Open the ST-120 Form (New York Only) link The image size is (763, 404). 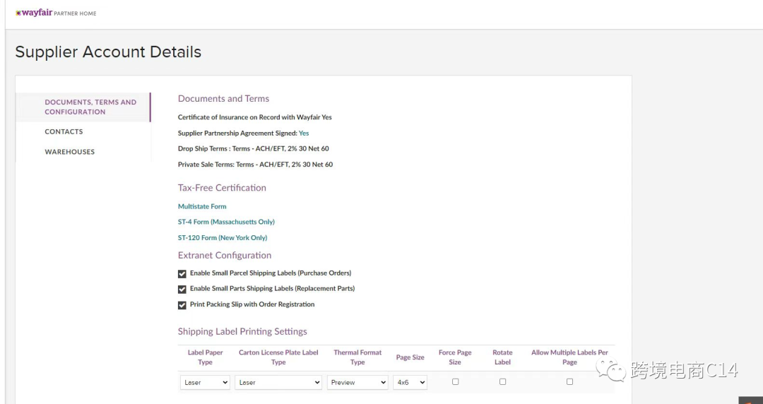coord(223,238)
